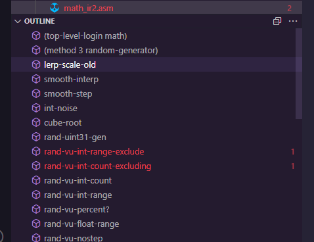The height and width of the screenshot is (242, 314).
Task: Click the error count badge on rand-vu-int-range-exclude
Action: pyautogui.click(x=292, y=152)
